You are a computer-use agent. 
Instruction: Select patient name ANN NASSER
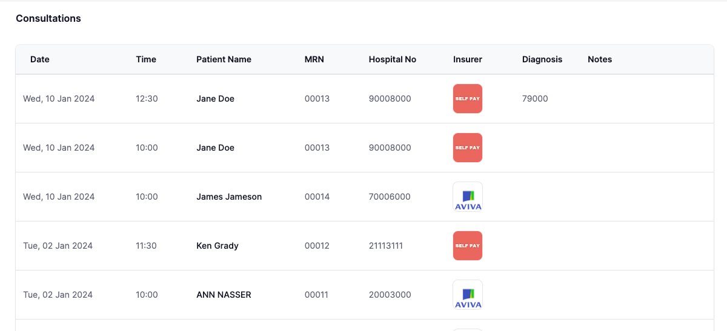click(x=224, y=295)
